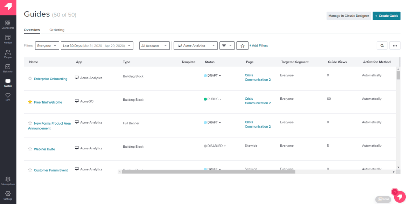
Task: Click the table's scroll down arrow
Action: click(398, 167)
